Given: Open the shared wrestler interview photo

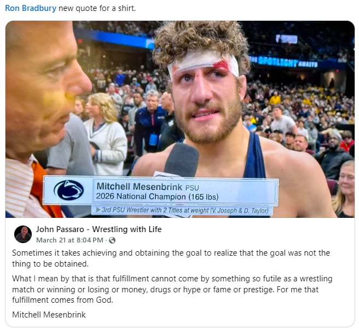Looking at the screenshot, I should coord(180,119).
